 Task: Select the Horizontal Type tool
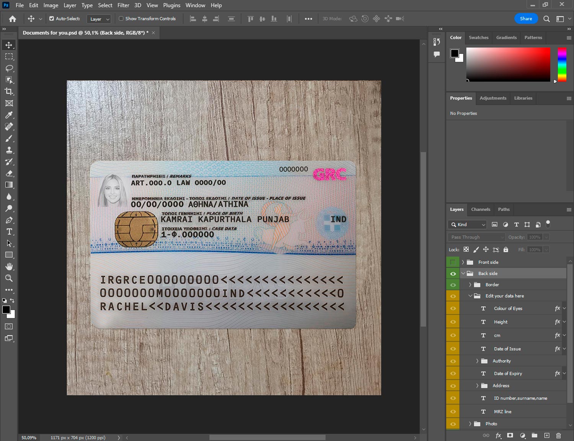point(9,232)
